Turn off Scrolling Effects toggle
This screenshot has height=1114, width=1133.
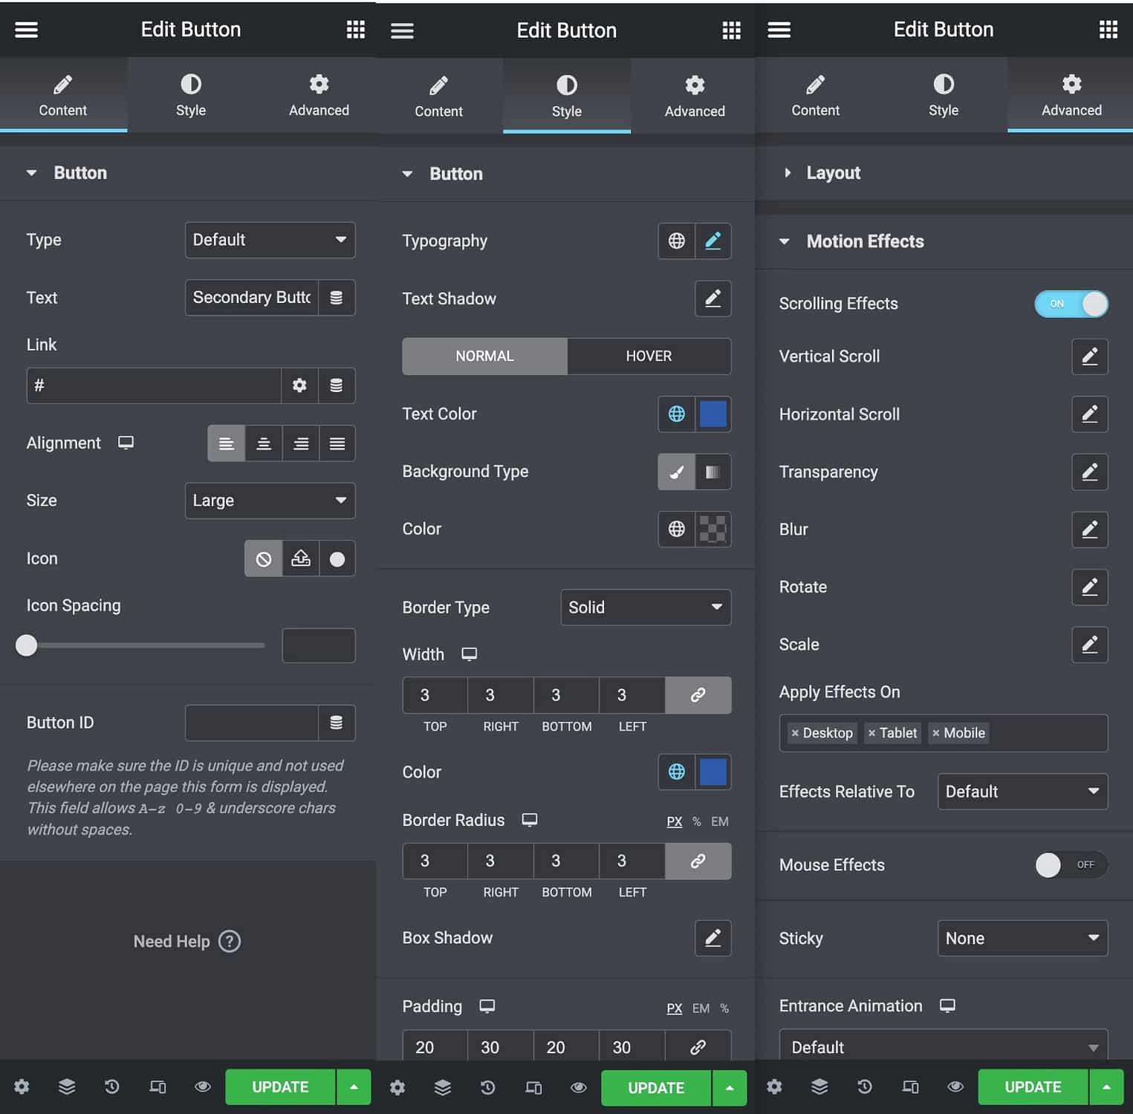pyautogui.click(x=1071, y=304)
